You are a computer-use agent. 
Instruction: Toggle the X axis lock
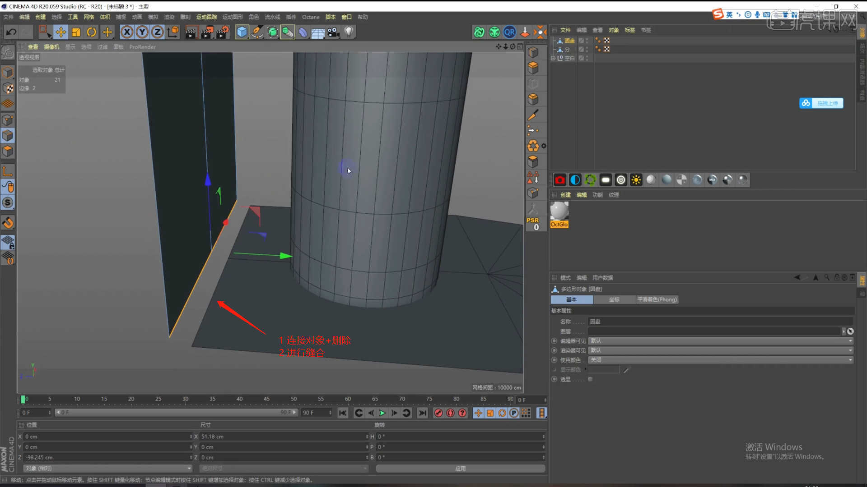pyautogui.click(x=127, y=32)
